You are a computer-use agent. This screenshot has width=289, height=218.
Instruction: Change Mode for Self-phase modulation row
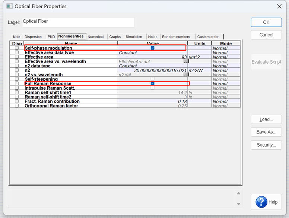226,48
